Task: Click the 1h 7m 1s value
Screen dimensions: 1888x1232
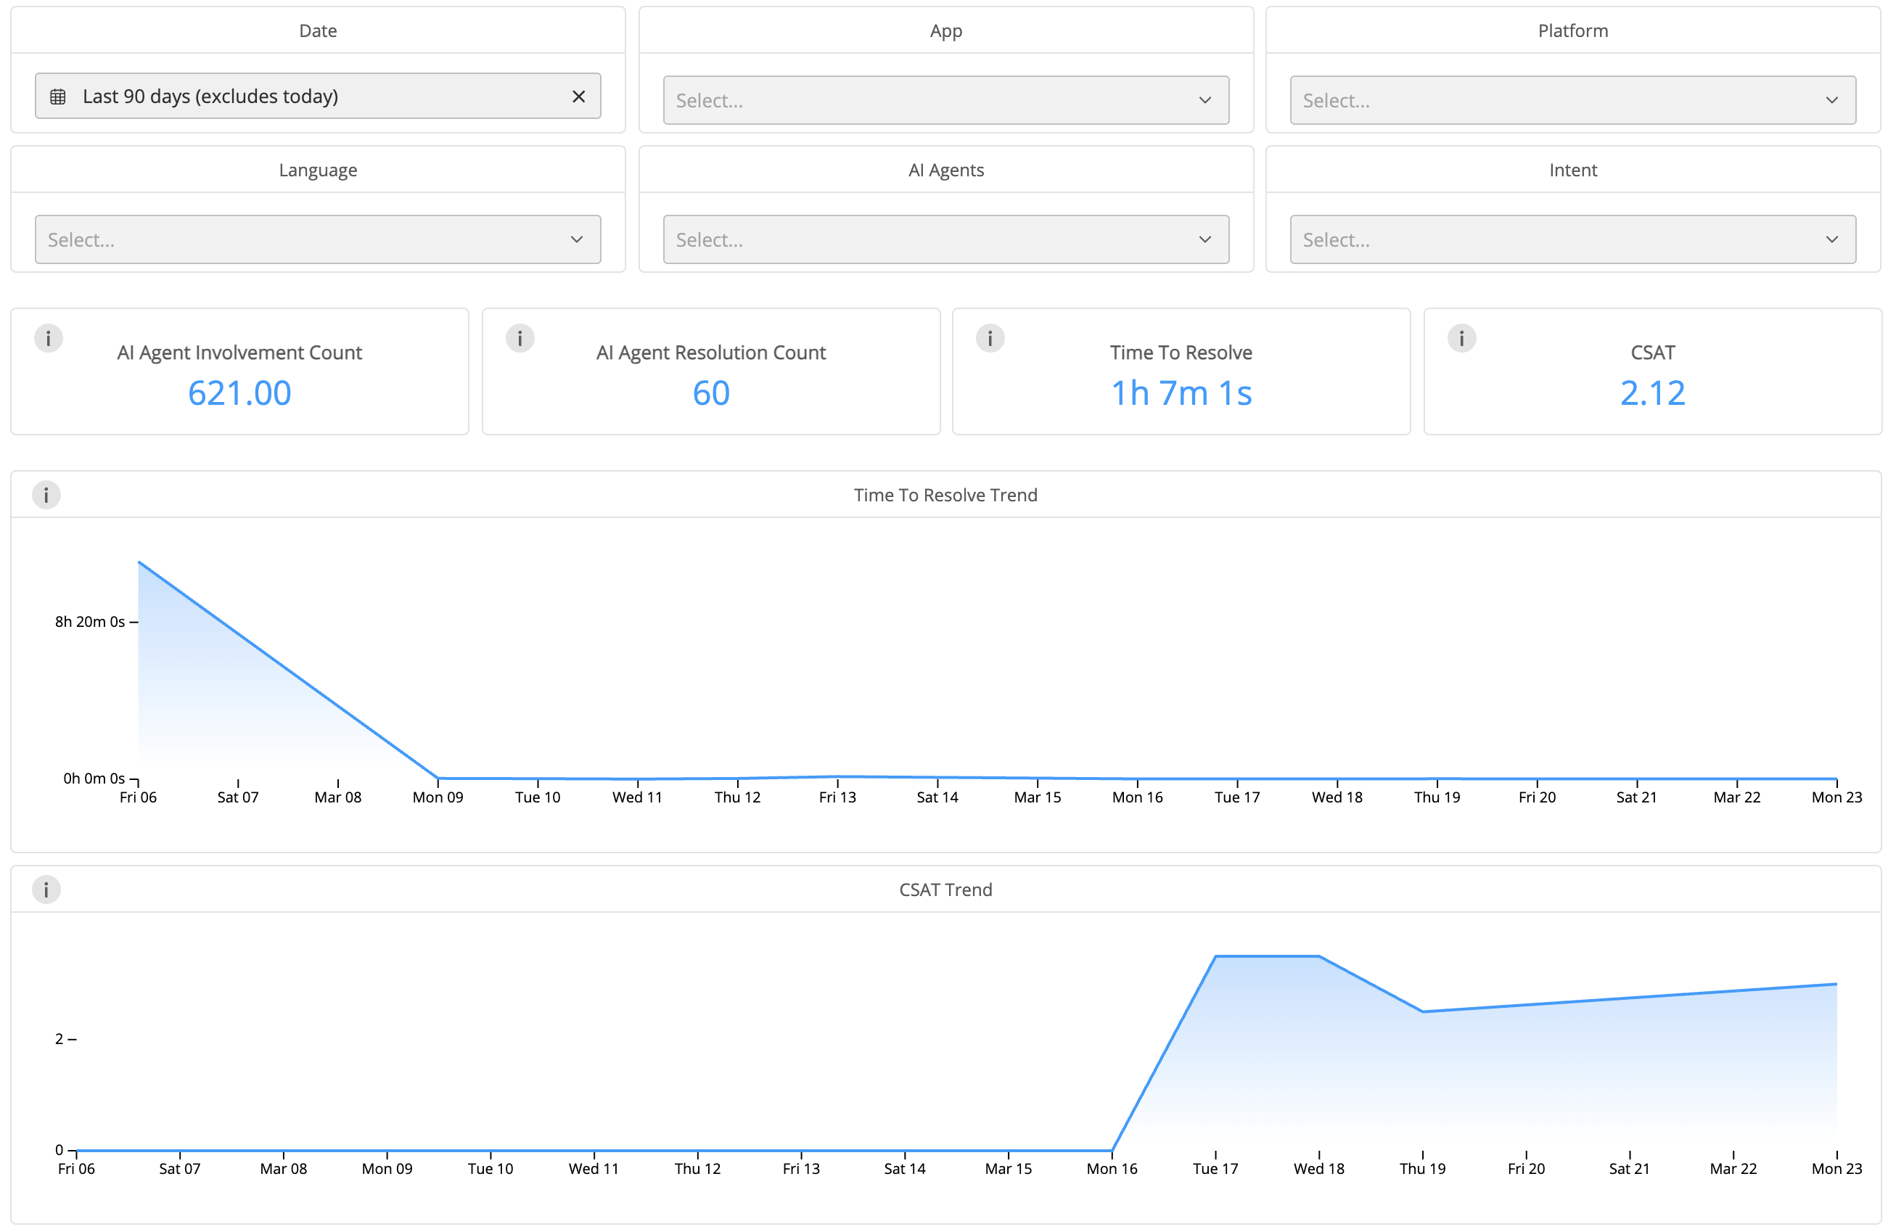Action: [1181, 393]
